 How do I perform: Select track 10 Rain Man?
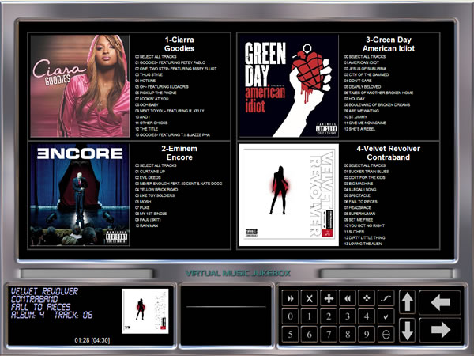tap(147, 225)
